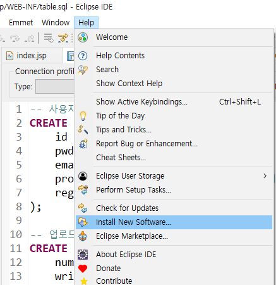Click the grayed step-over toolbar icon
This screenshot has width=276, height=285.
click(x=15, y=38)
